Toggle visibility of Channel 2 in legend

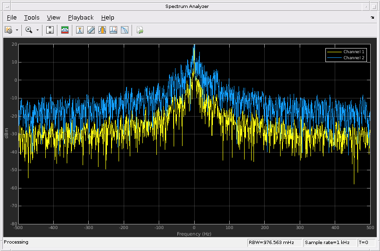354,58
